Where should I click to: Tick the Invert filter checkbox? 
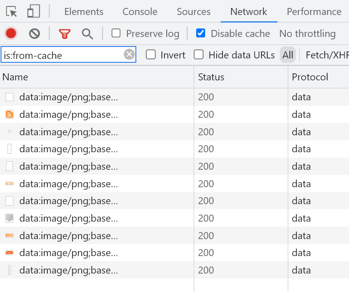click(x=151, y=54)
